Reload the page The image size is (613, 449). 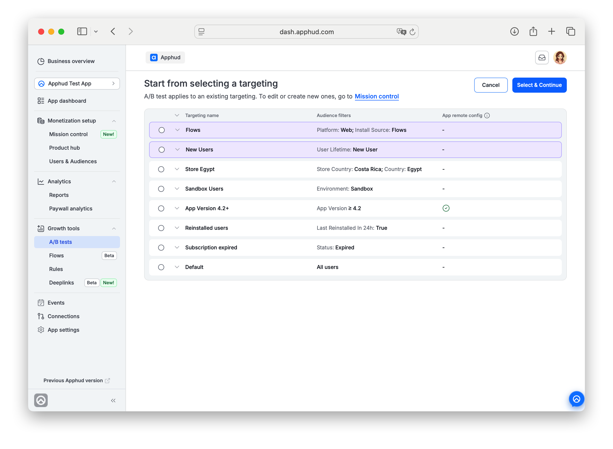point(412,32)
